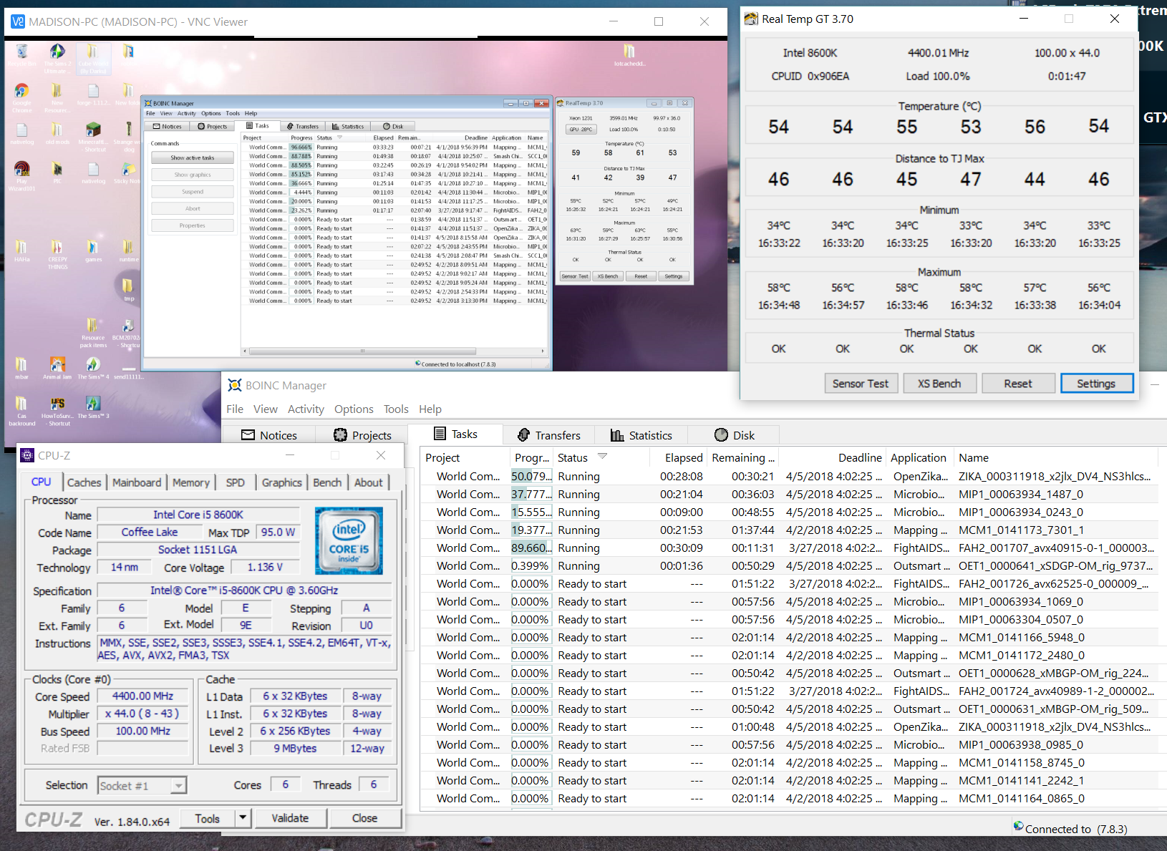
Task: Click the 50.079% OpenZika progress bar
Action: [x=531, y=476]
